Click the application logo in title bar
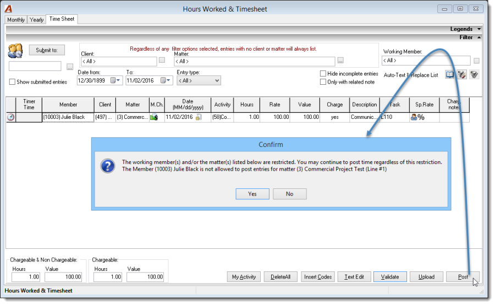The image size is (495, 305). tap(8, 9)
